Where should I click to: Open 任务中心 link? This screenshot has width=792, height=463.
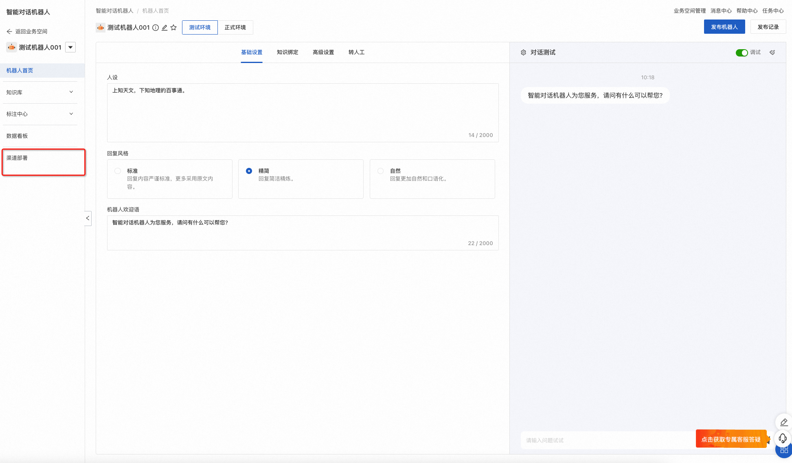773,11
